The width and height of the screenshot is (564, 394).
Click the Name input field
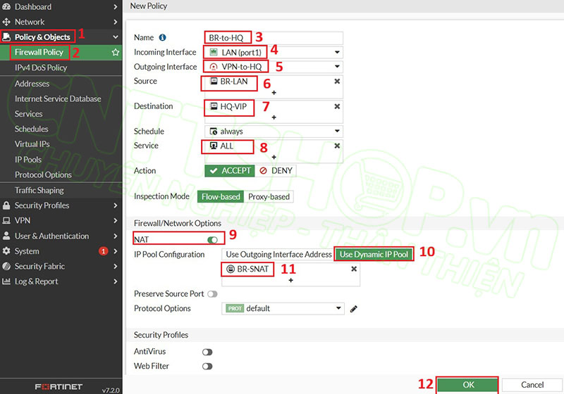(296, 37)
